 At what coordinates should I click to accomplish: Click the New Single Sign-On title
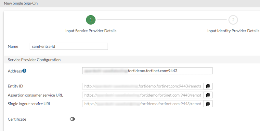[x=21, y=3]
